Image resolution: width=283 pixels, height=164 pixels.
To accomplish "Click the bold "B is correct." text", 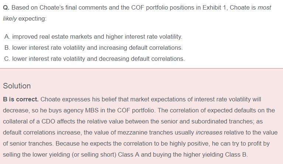I will click(x=21, y=100).
